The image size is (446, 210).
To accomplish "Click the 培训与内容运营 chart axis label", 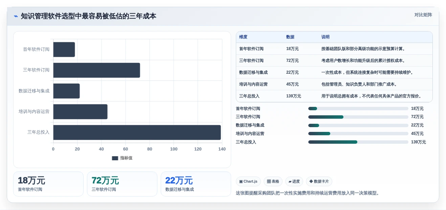I will click(34, 112).
